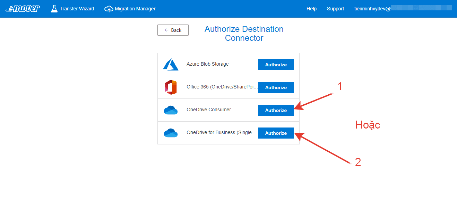457x217 pixels.
Task: Authorize Office 365 (OneDrive/SharePoint) connector
Action: pos(276,87)
